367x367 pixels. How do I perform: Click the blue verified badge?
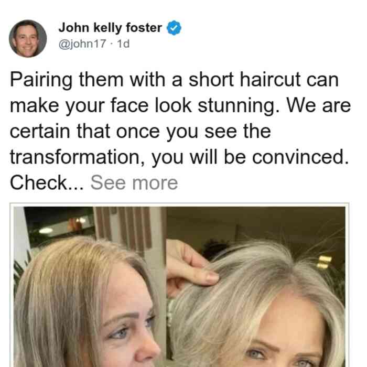174,28
